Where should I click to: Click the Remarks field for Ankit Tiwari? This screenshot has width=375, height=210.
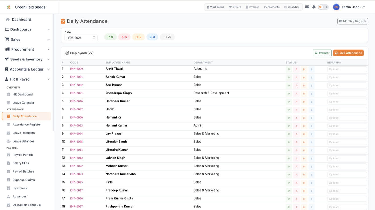coord(347,69)
